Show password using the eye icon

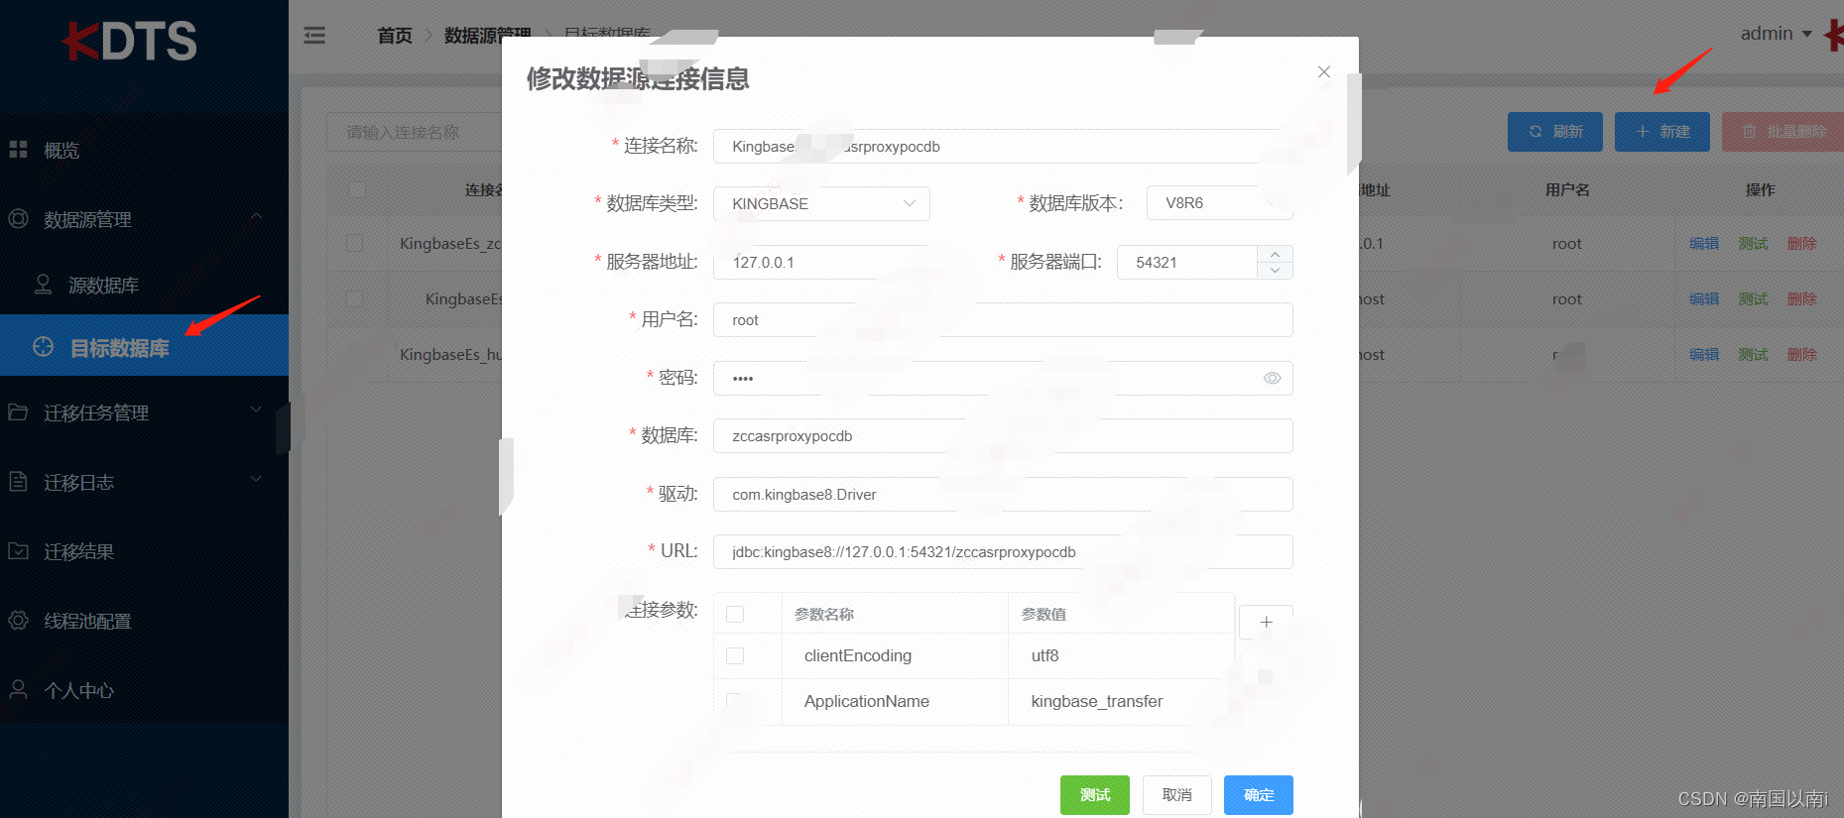click(x=1272, y=378)
